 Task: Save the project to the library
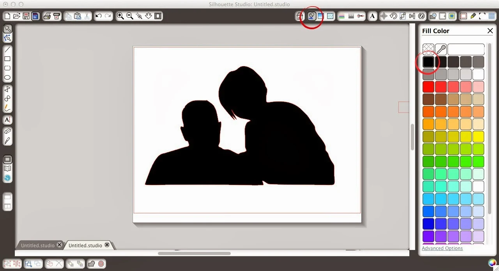[35, 16]
